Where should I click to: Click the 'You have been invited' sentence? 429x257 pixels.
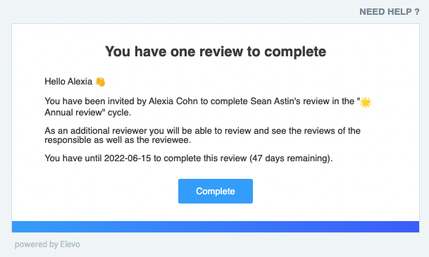(208, 107)
